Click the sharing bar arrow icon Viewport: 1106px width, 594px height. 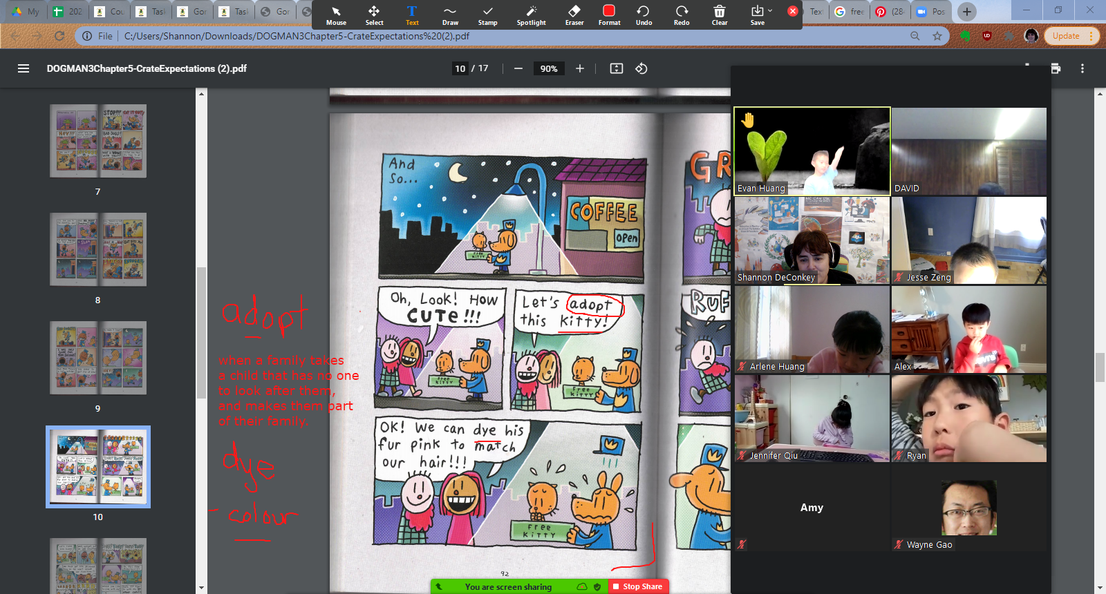(439, 586)
